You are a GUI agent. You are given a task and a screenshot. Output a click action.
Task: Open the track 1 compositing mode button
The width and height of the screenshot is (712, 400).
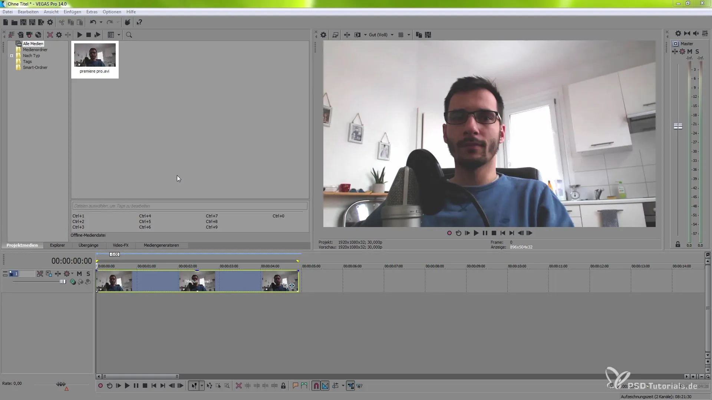pyautogui.click(x=73, y=282)
